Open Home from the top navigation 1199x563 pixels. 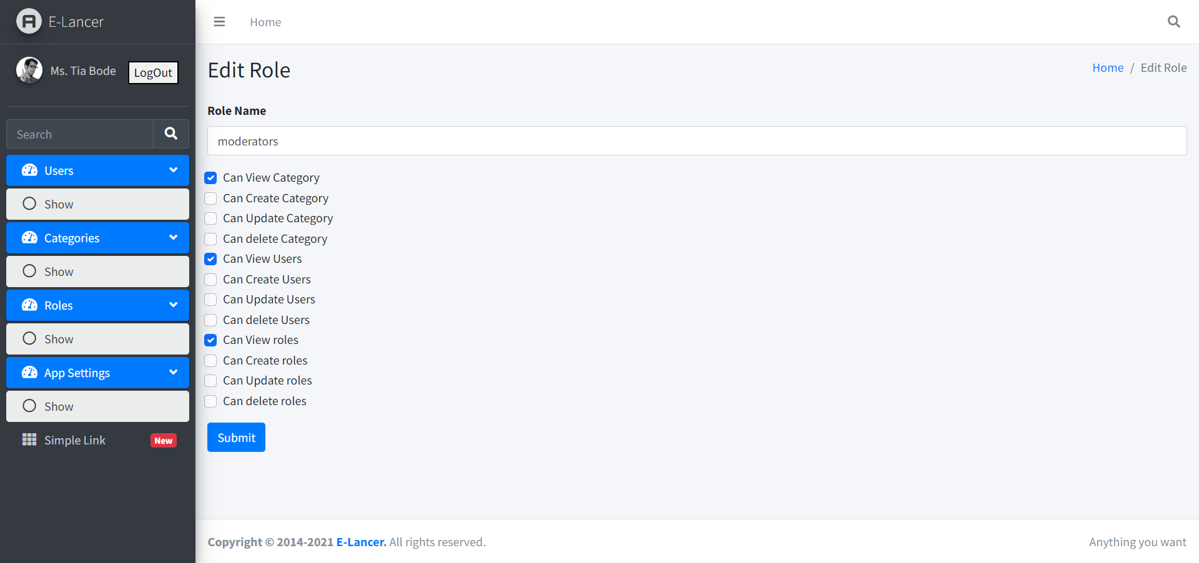click(x=265, y=21)
